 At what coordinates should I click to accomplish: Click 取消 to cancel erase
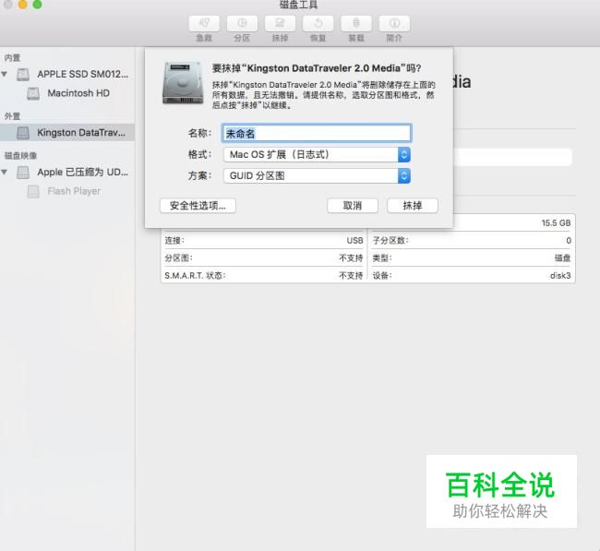353,206
